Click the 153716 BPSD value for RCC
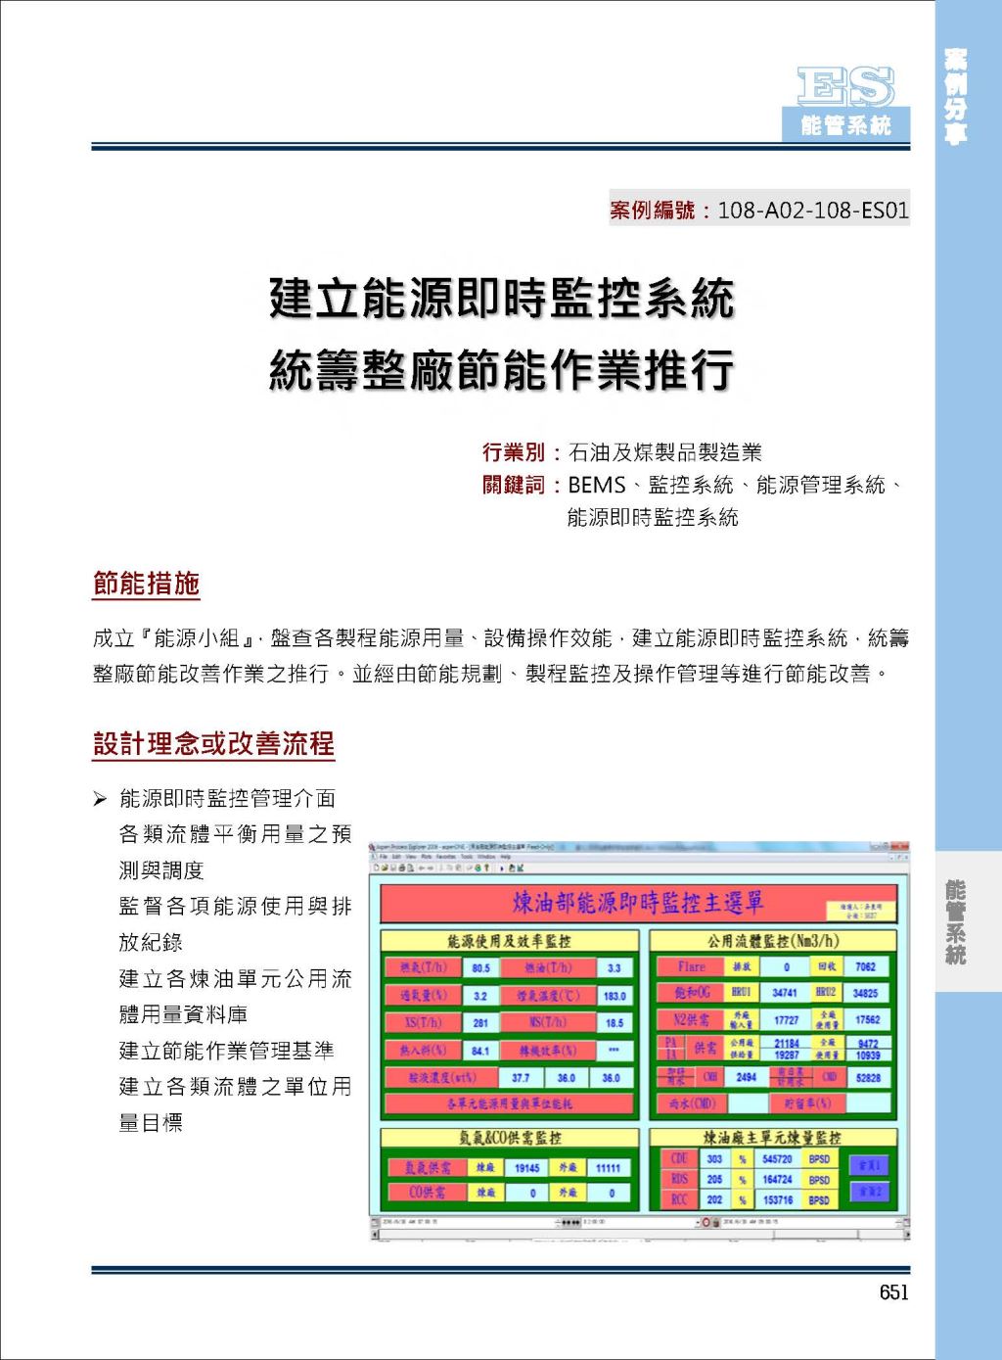 (x=777, y=1199)
